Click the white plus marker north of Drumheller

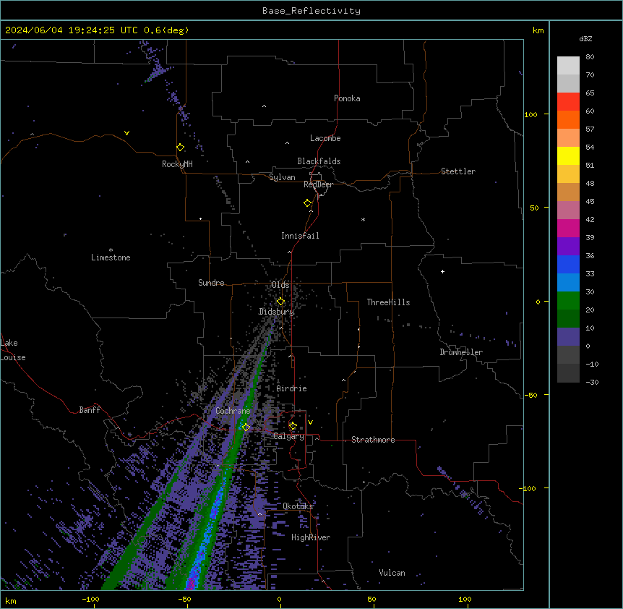[442, 271]
